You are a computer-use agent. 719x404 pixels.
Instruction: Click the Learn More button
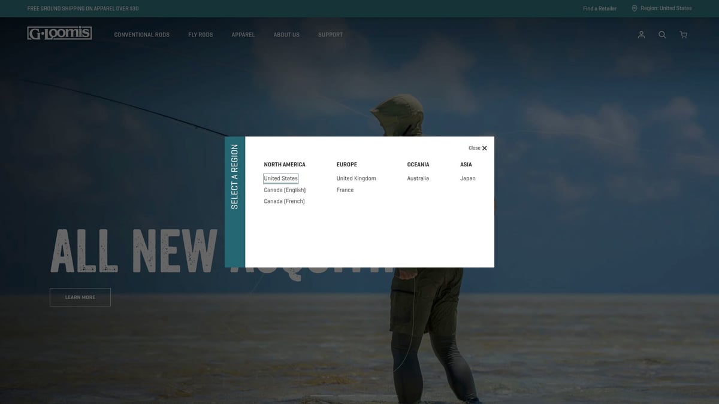click(80, 296)
